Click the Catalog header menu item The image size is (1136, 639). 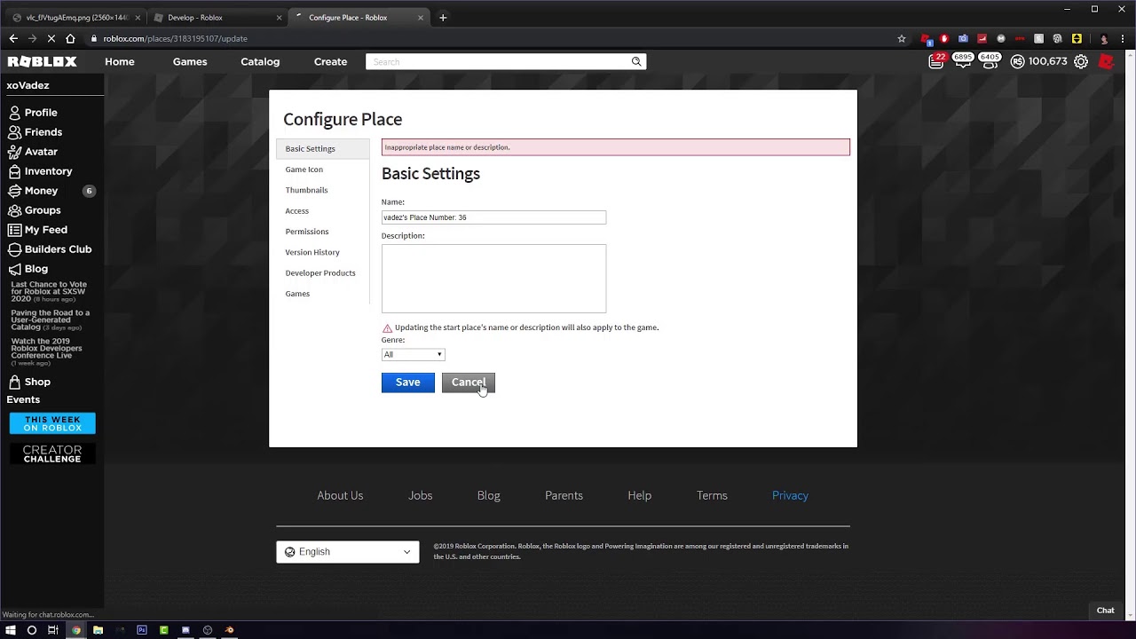pos(260,62)
